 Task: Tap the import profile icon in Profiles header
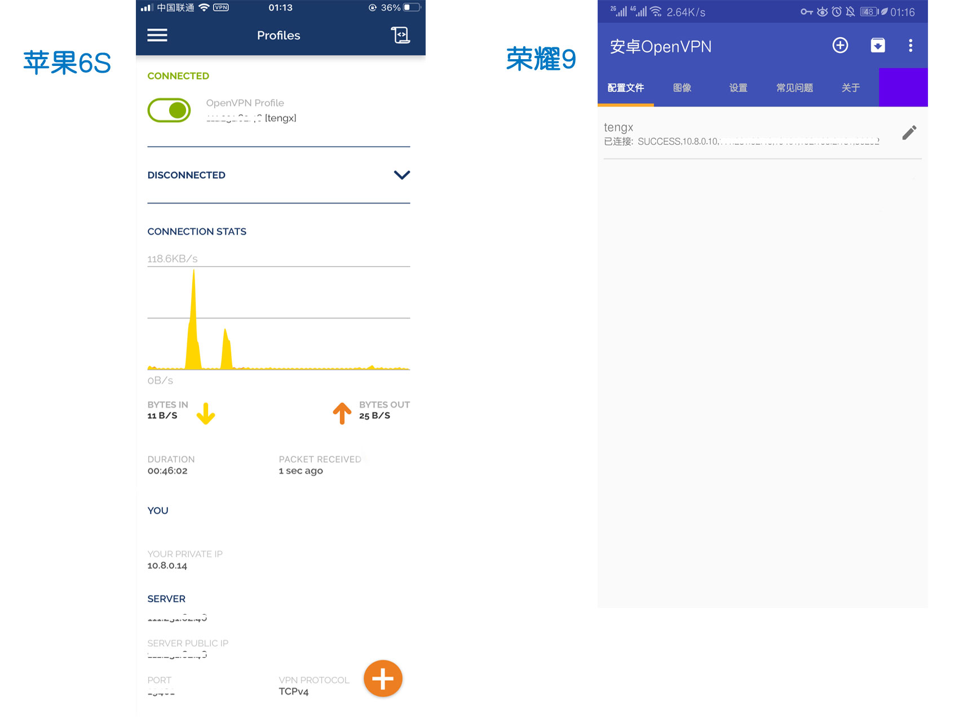tap(400, 35)
